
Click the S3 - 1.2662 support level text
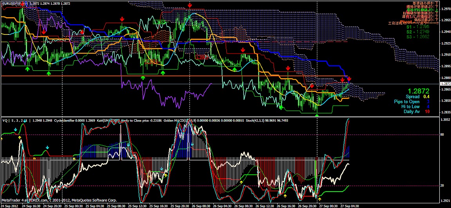coord(417,36)
